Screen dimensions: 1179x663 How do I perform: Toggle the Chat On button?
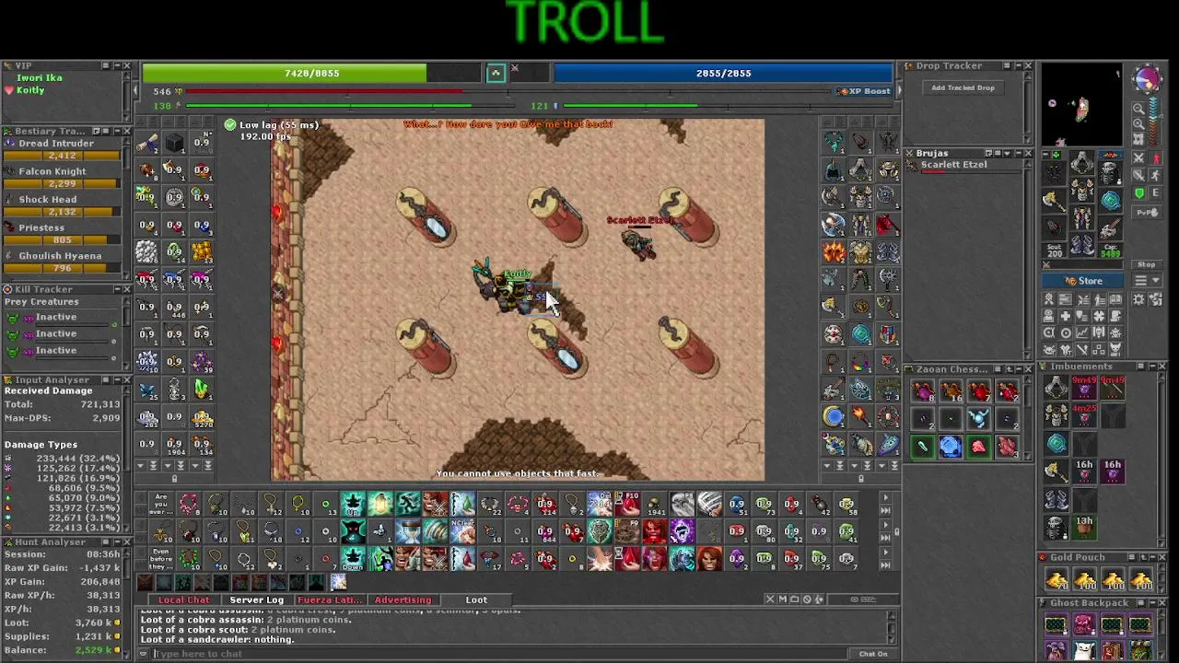[872, 654]
